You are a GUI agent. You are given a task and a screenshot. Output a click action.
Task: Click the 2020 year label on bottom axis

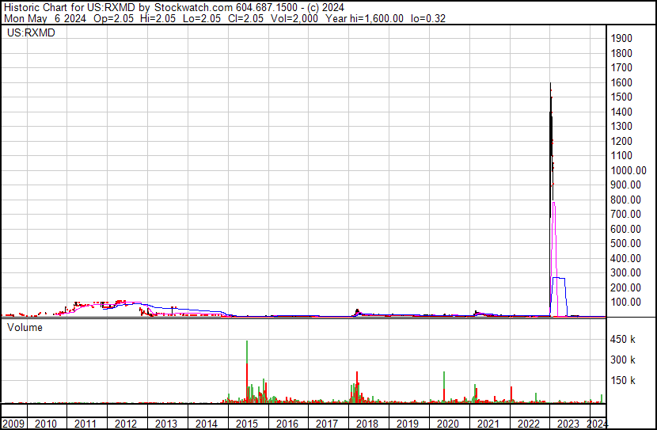449,424
